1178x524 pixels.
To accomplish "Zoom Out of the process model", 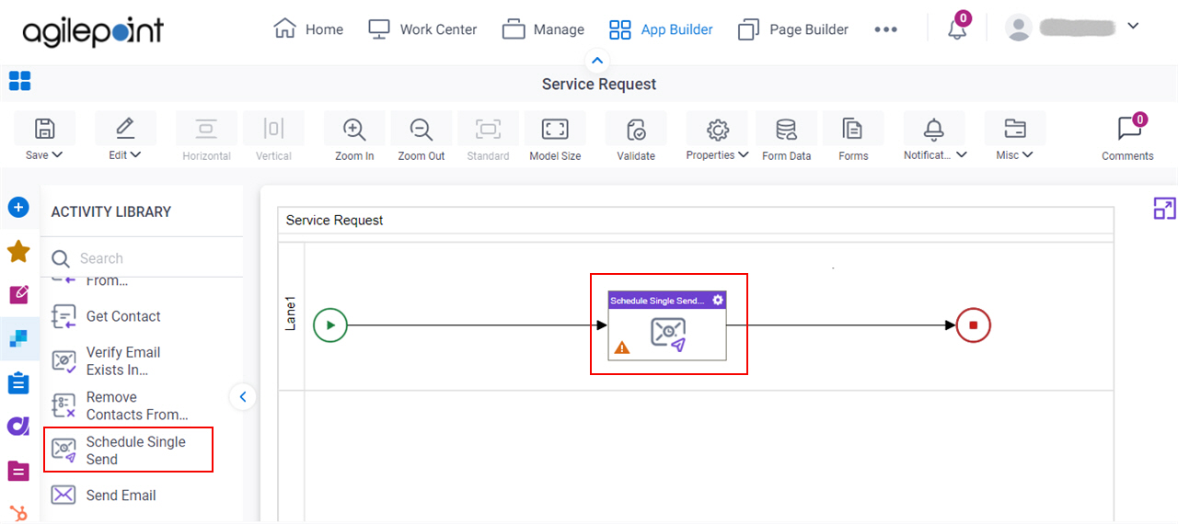I will click(422, 136).
